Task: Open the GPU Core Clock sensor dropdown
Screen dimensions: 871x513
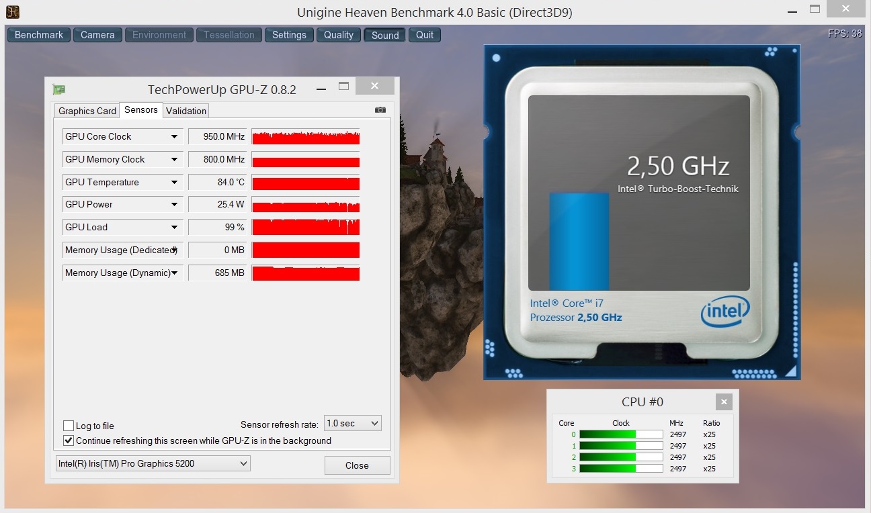Action: (x=174, y=136)
